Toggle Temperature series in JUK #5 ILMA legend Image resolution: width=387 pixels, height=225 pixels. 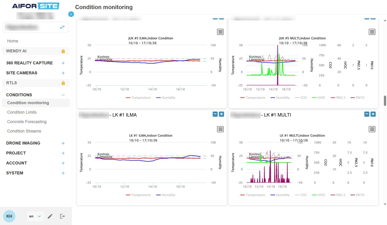point(138,98)
